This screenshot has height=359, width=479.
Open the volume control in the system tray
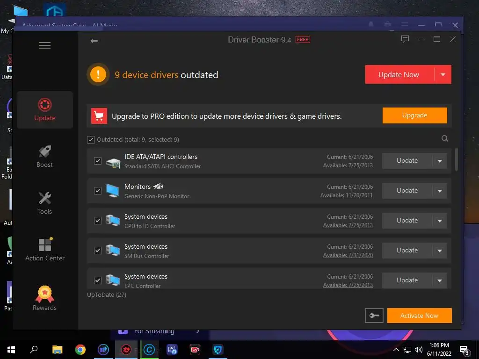pyautogui.click(x=419, y=350)
